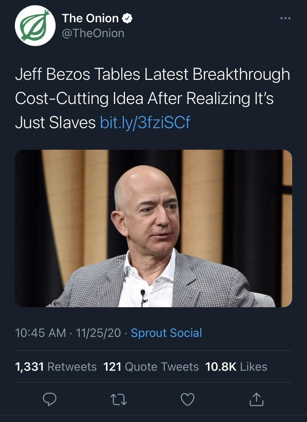The width and height of the screenshot is (307, 422).
Task: Click the share/upload arrow icon
Action: point(256,399)
